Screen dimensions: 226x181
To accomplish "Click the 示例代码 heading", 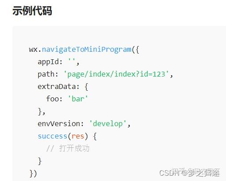I will 32,11.
